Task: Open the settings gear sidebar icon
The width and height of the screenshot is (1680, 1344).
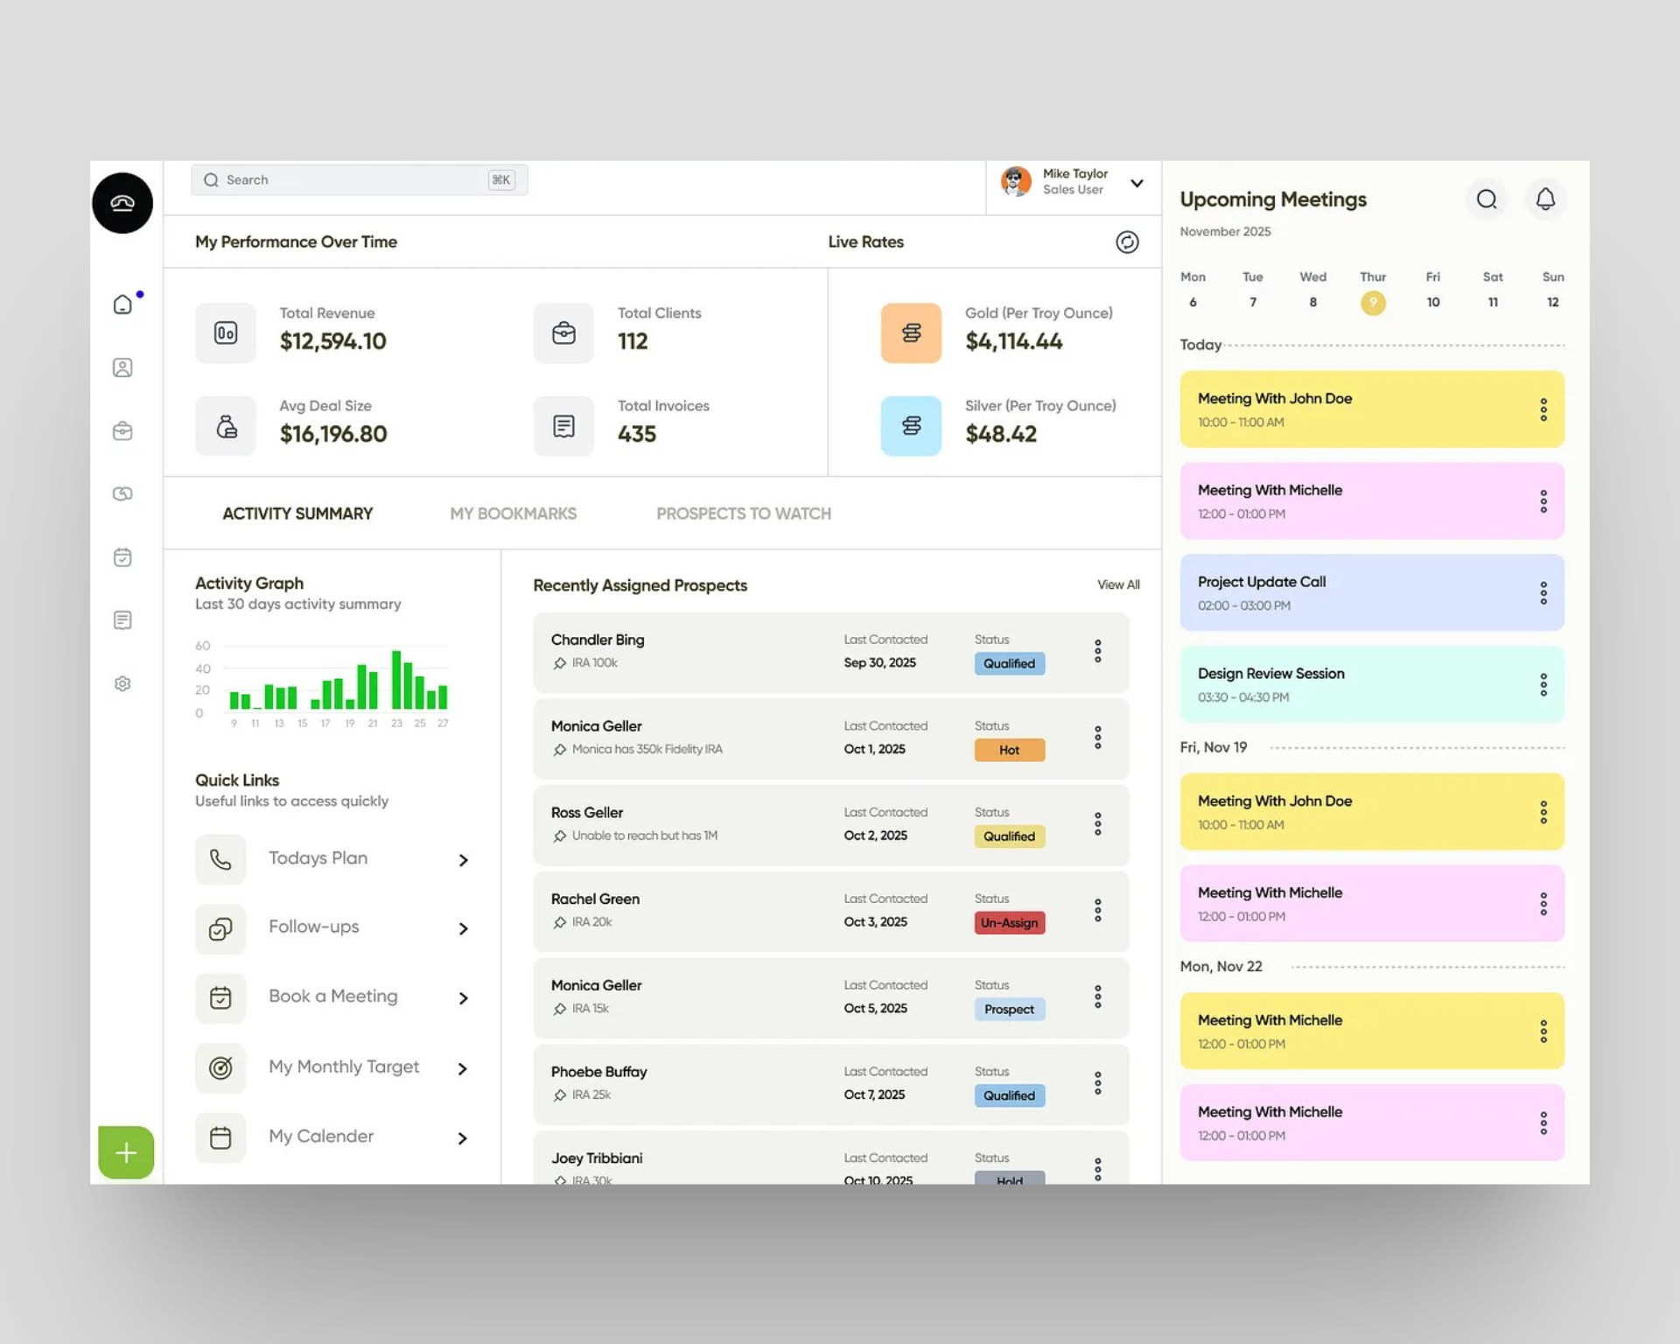Action: [x=122, y=683]
